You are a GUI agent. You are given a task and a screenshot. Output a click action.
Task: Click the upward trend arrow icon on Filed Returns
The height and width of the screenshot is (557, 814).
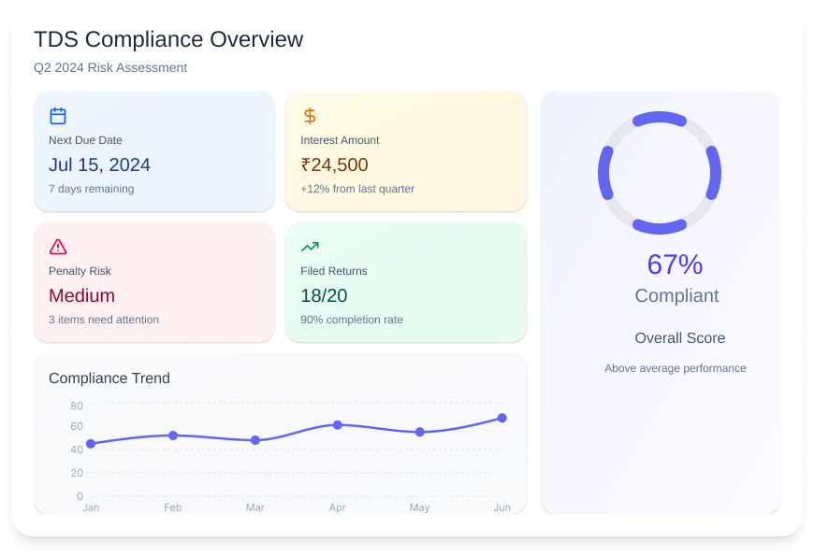point(310,247)
